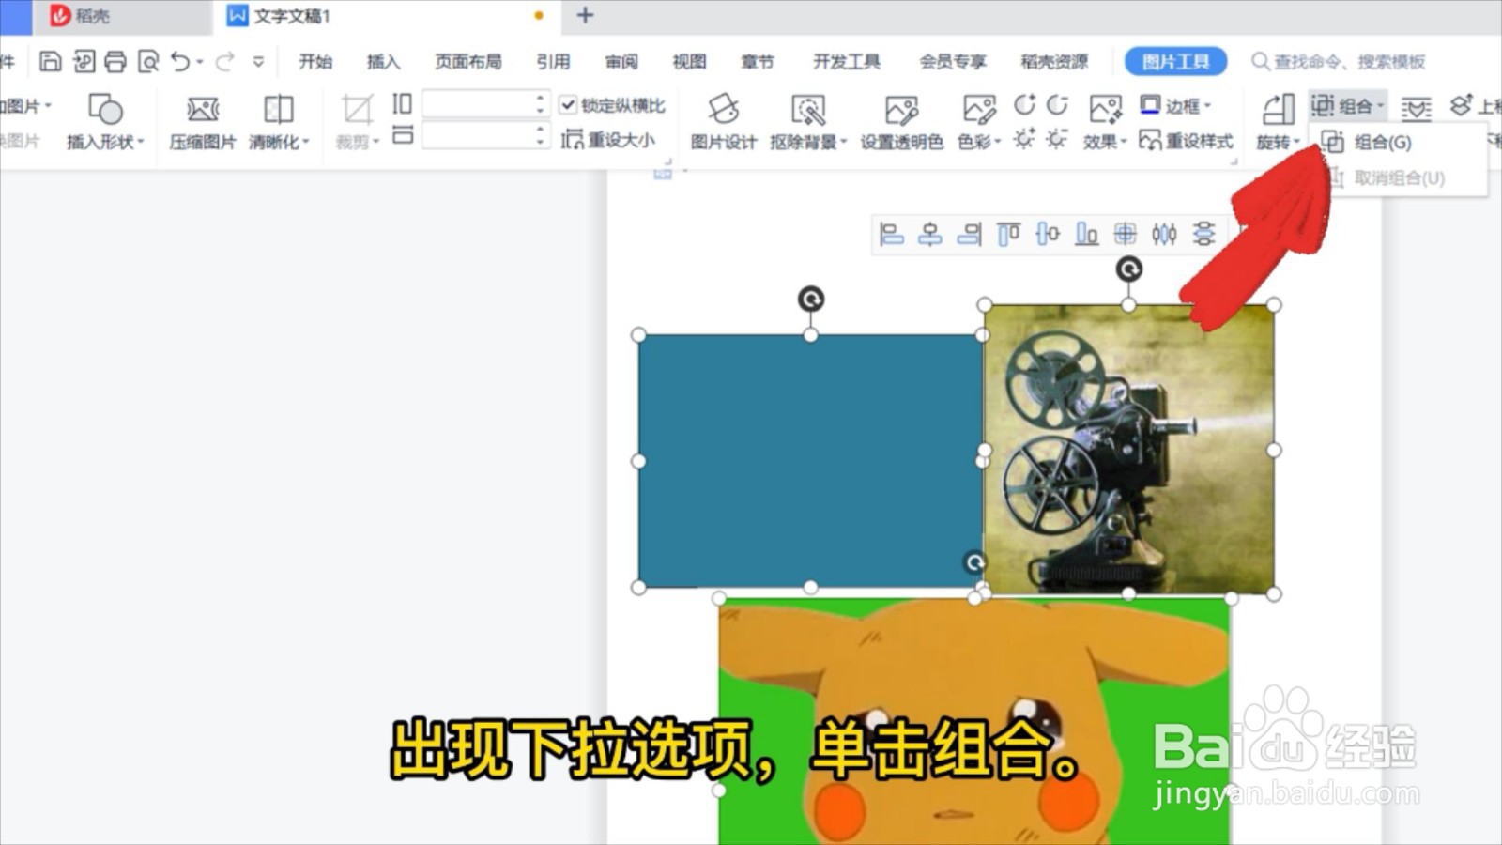Open the 审阅 ribbon tab
The height and width of the screenshot is (845, 1502).
point(621,62)
